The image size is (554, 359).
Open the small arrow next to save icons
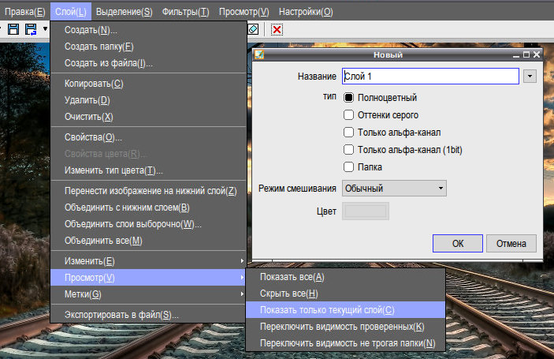point(45,28)
